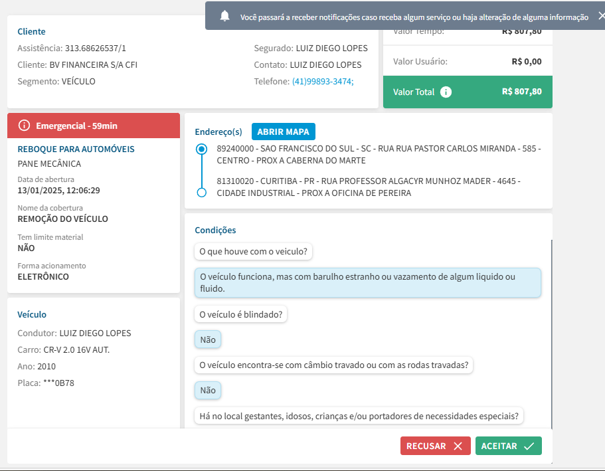The image size is (605, 471).
Task: Click the X icon on the RECUSAR button
Action: point(458,446)
